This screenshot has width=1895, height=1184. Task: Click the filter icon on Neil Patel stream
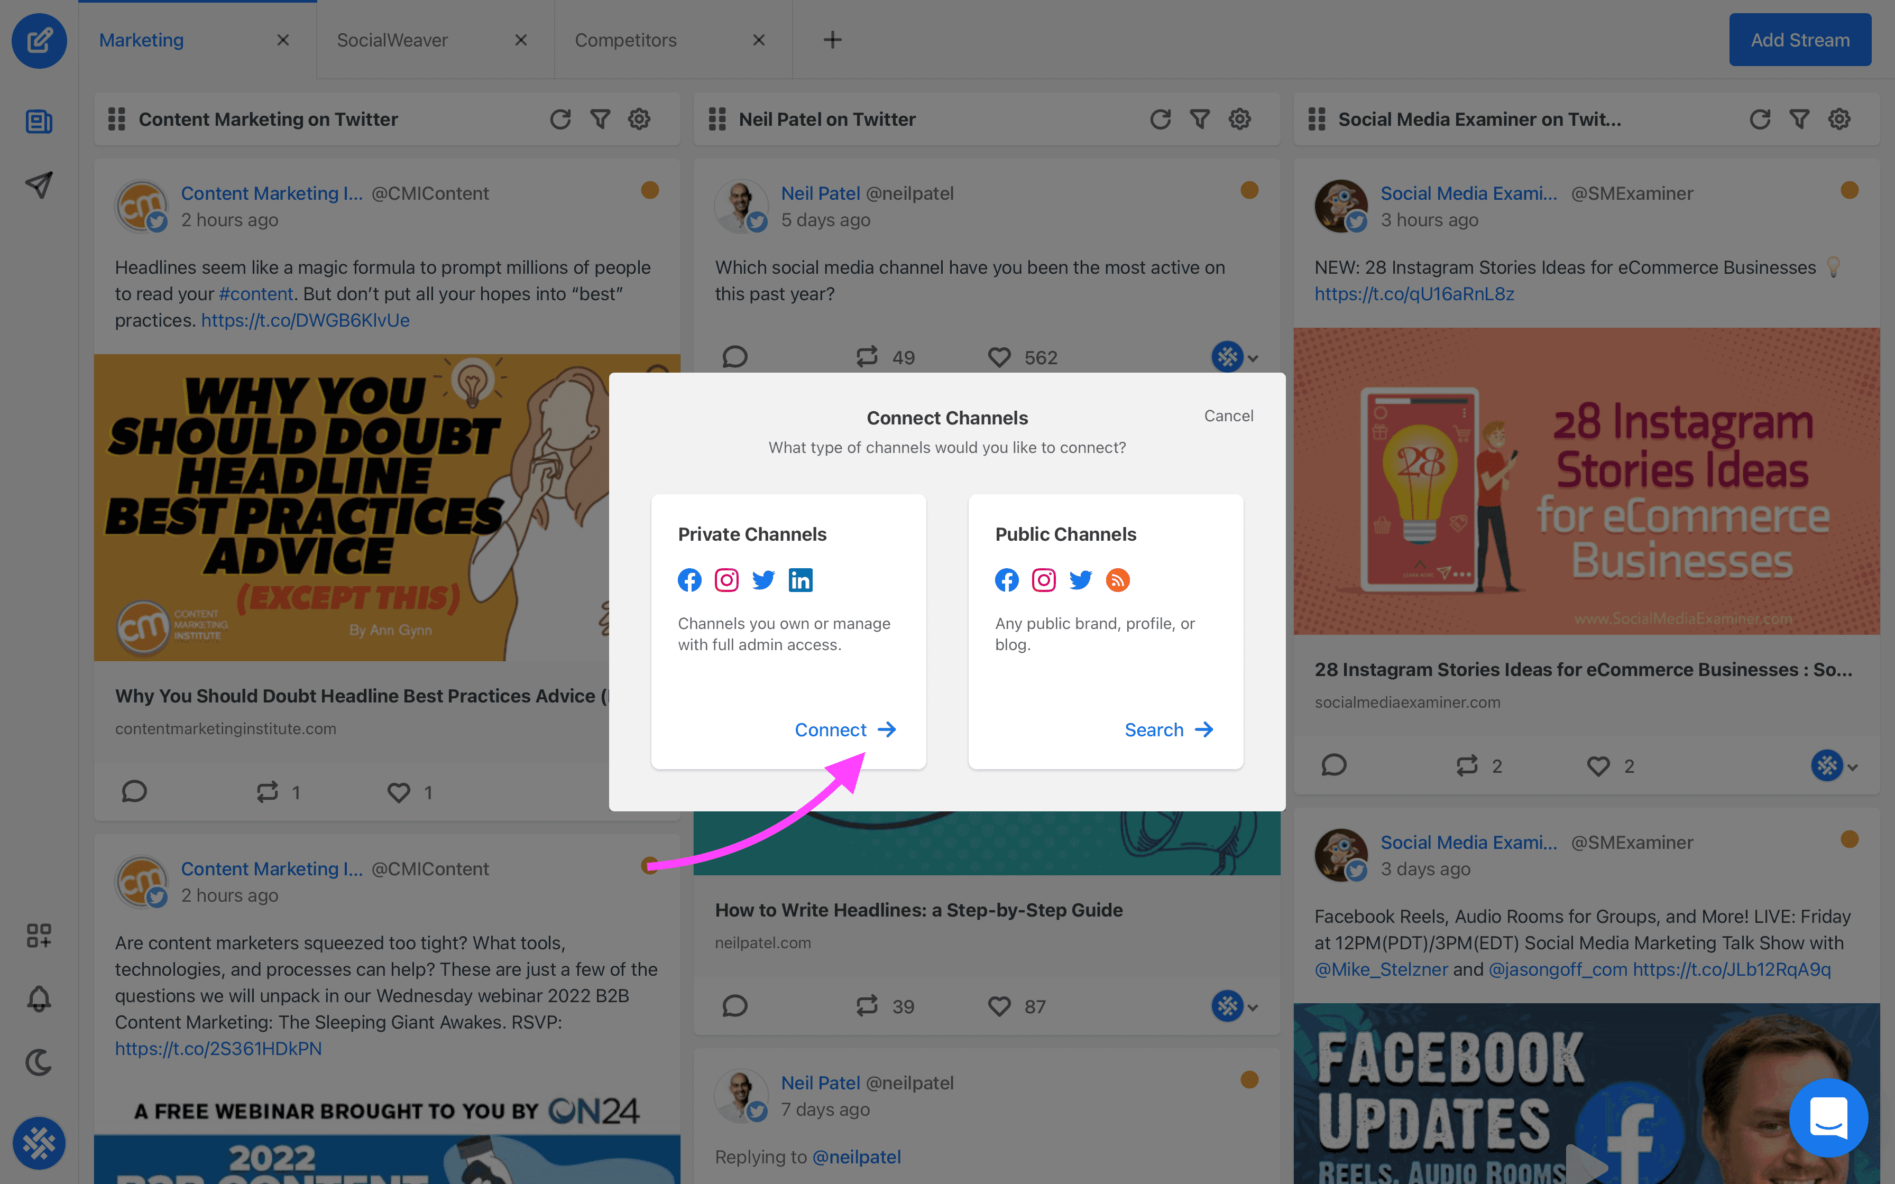[1199, 119]
